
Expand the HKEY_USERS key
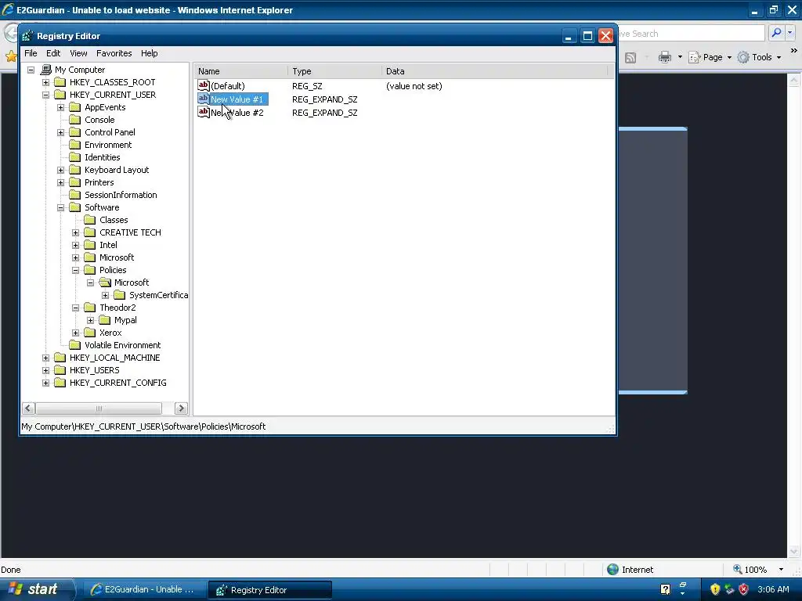click(x=45, y=370)
